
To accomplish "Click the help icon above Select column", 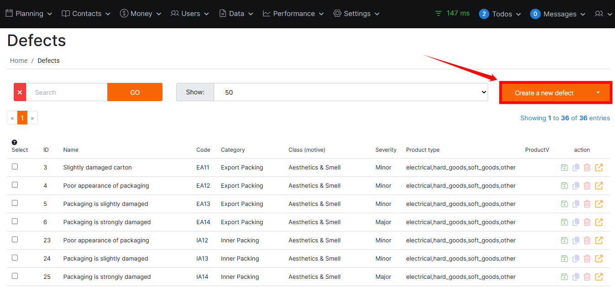I will click(x=15, y=142).
